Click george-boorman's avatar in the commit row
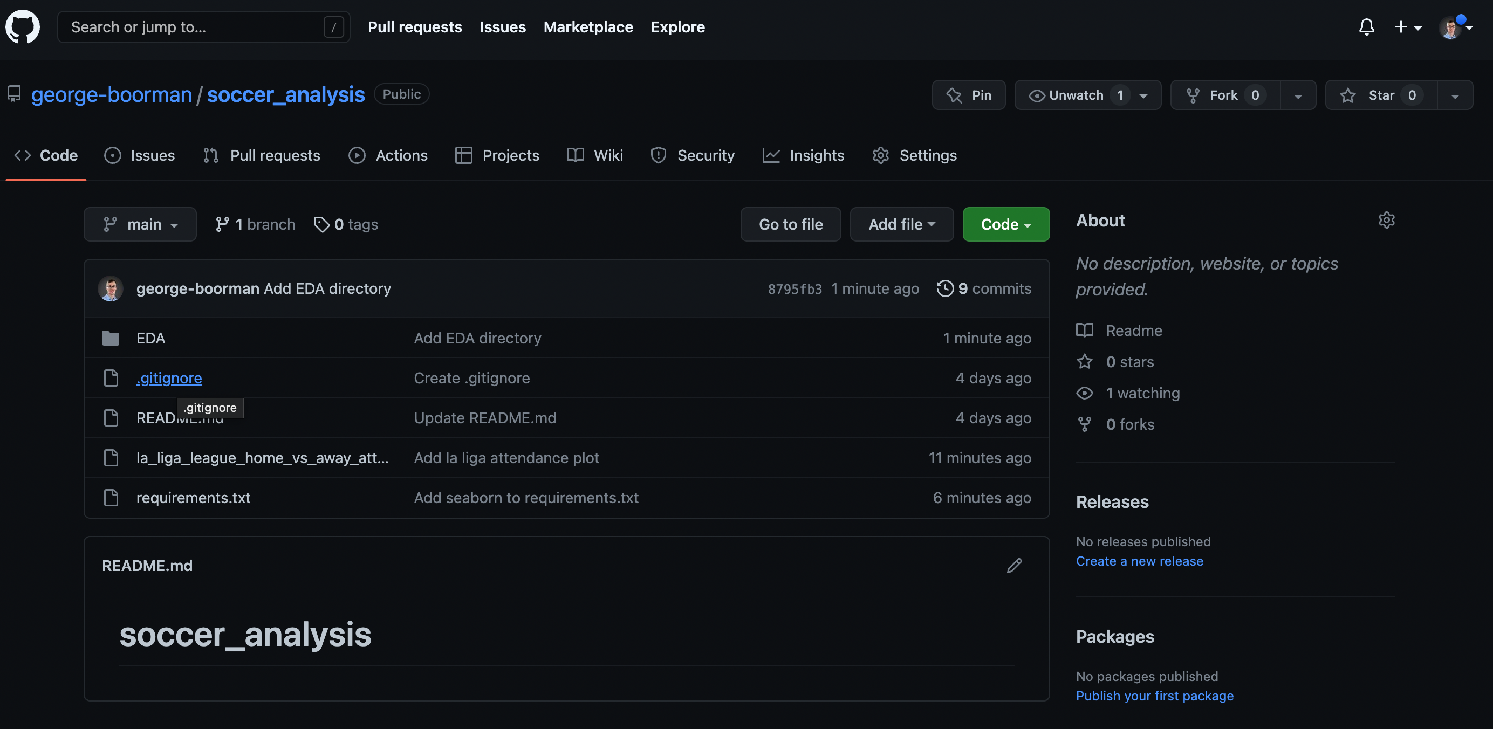This screenshot has height=729, width=1493. pos(110,288)
